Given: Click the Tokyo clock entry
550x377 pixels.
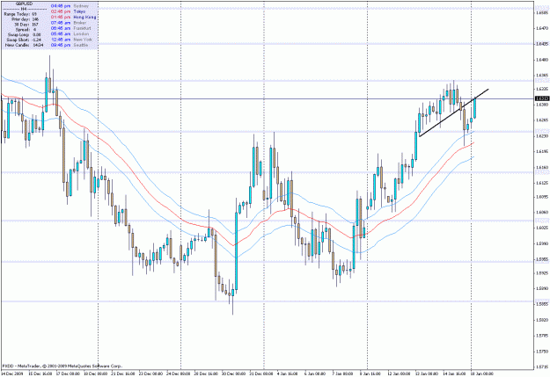Looking at the screenshot, I should pyautogui.click(x=68, y=11).
